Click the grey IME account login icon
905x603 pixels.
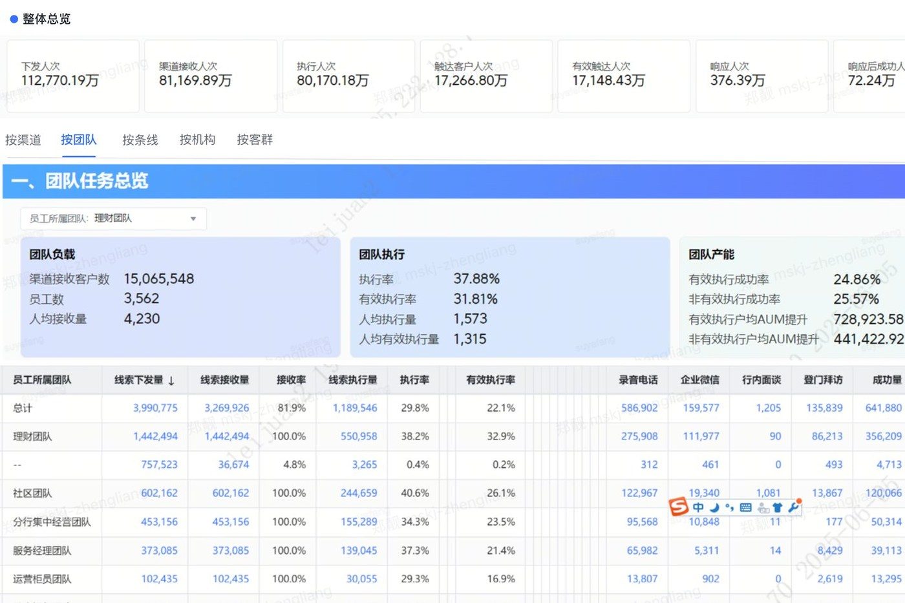[x=763, y=508]
